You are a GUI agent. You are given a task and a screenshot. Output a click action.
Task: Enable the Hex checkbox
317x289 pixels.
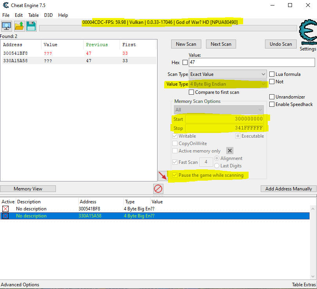coord(185,63)
